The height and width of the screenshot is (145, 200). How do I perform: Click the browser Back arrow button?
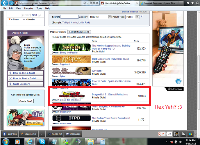coord(4,3)
